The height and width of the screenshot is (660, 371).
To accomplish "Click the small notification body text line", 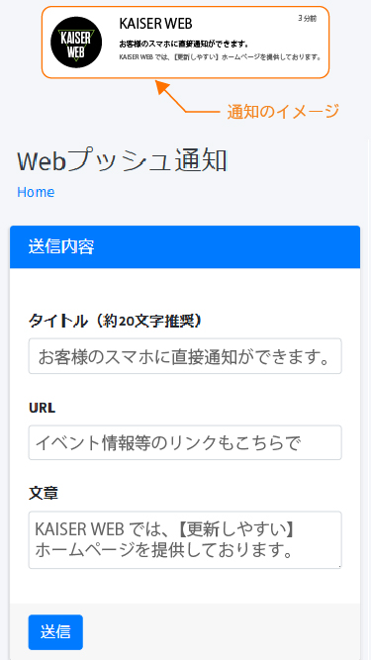I will pyautogui.click(x=221, y=57).
